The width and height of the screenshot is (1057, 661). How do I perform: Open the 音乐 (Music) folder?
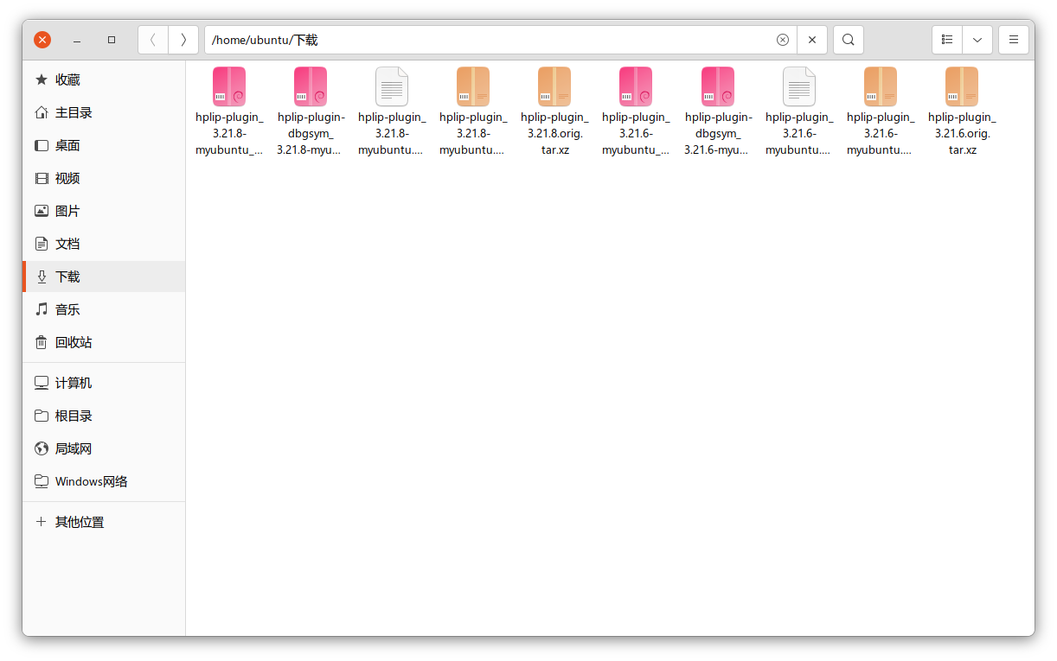(104, 309)
